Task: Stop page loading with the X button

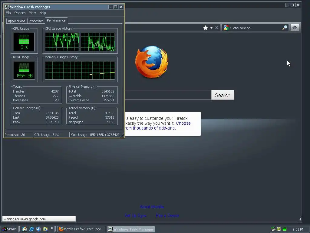Action: pos(217,28)
